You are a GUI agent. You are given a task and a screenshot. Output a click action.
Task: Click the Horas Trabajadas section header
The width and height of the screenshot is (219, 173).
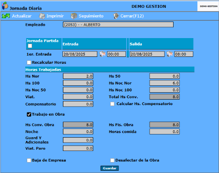point(110,70)
